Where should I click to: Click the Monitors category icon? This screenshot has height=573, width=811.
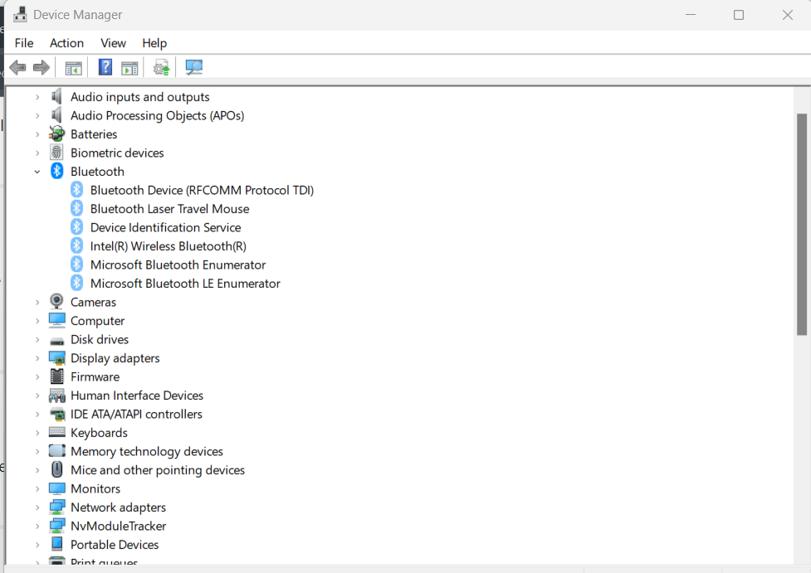point(57,488)
